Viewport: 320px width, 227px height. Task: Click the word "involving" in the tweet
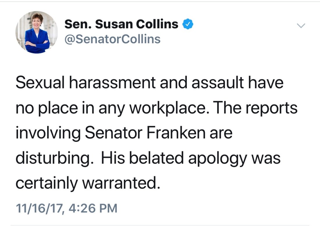[48, 133]
